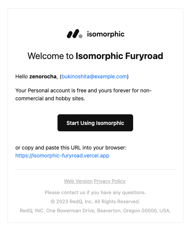This screenshot has height=232, width=191.
Task: Click the bold Isomorphic Furyroad heading text
Action: 120,56
